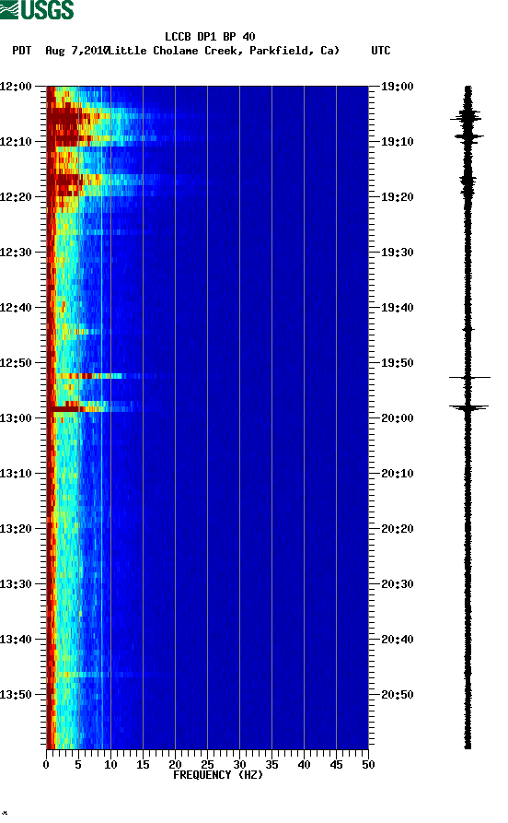Click the 'FREQUENCY (HZ)' axis label
The height and width of the screenshot is (823, 508).
click(x=218, y=775)
